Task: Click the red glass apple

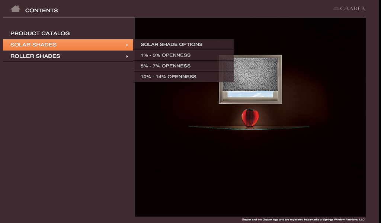Action: [x=250, y=117]
